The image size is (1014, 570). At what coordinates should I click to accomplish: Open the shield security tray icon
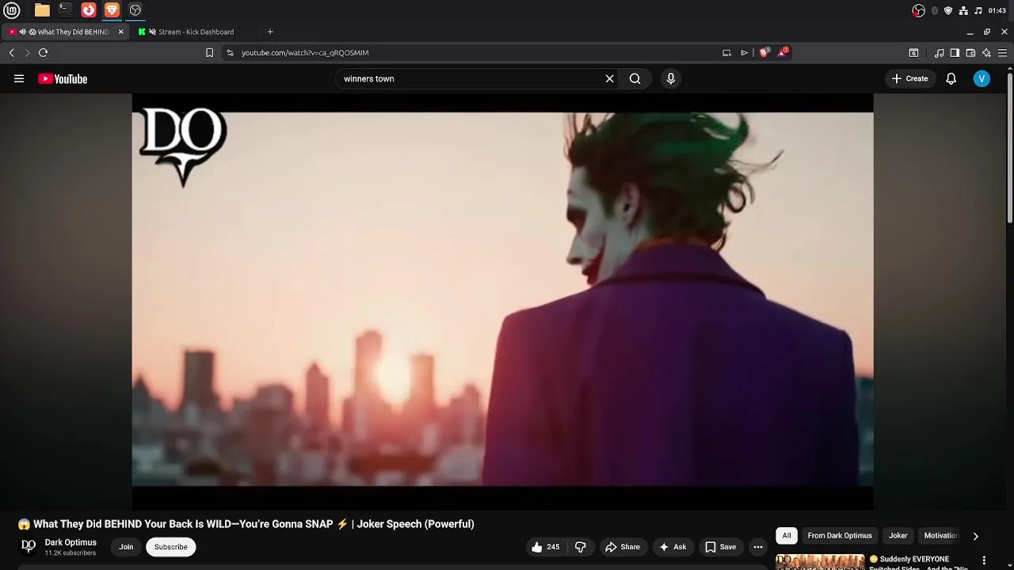948,10
